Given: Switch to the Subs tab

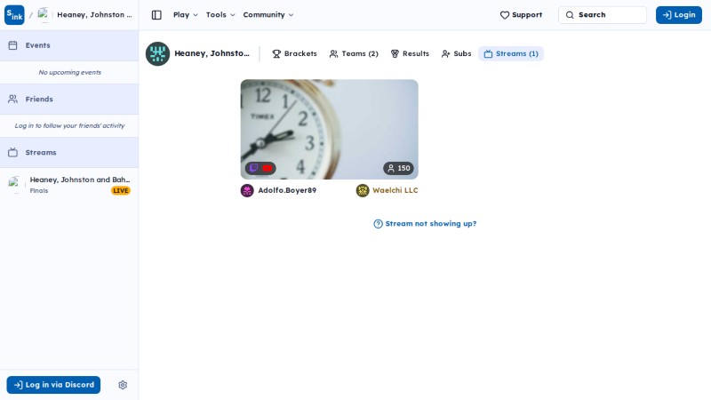Looking at the screenshot, I should [x=456, y=53].
